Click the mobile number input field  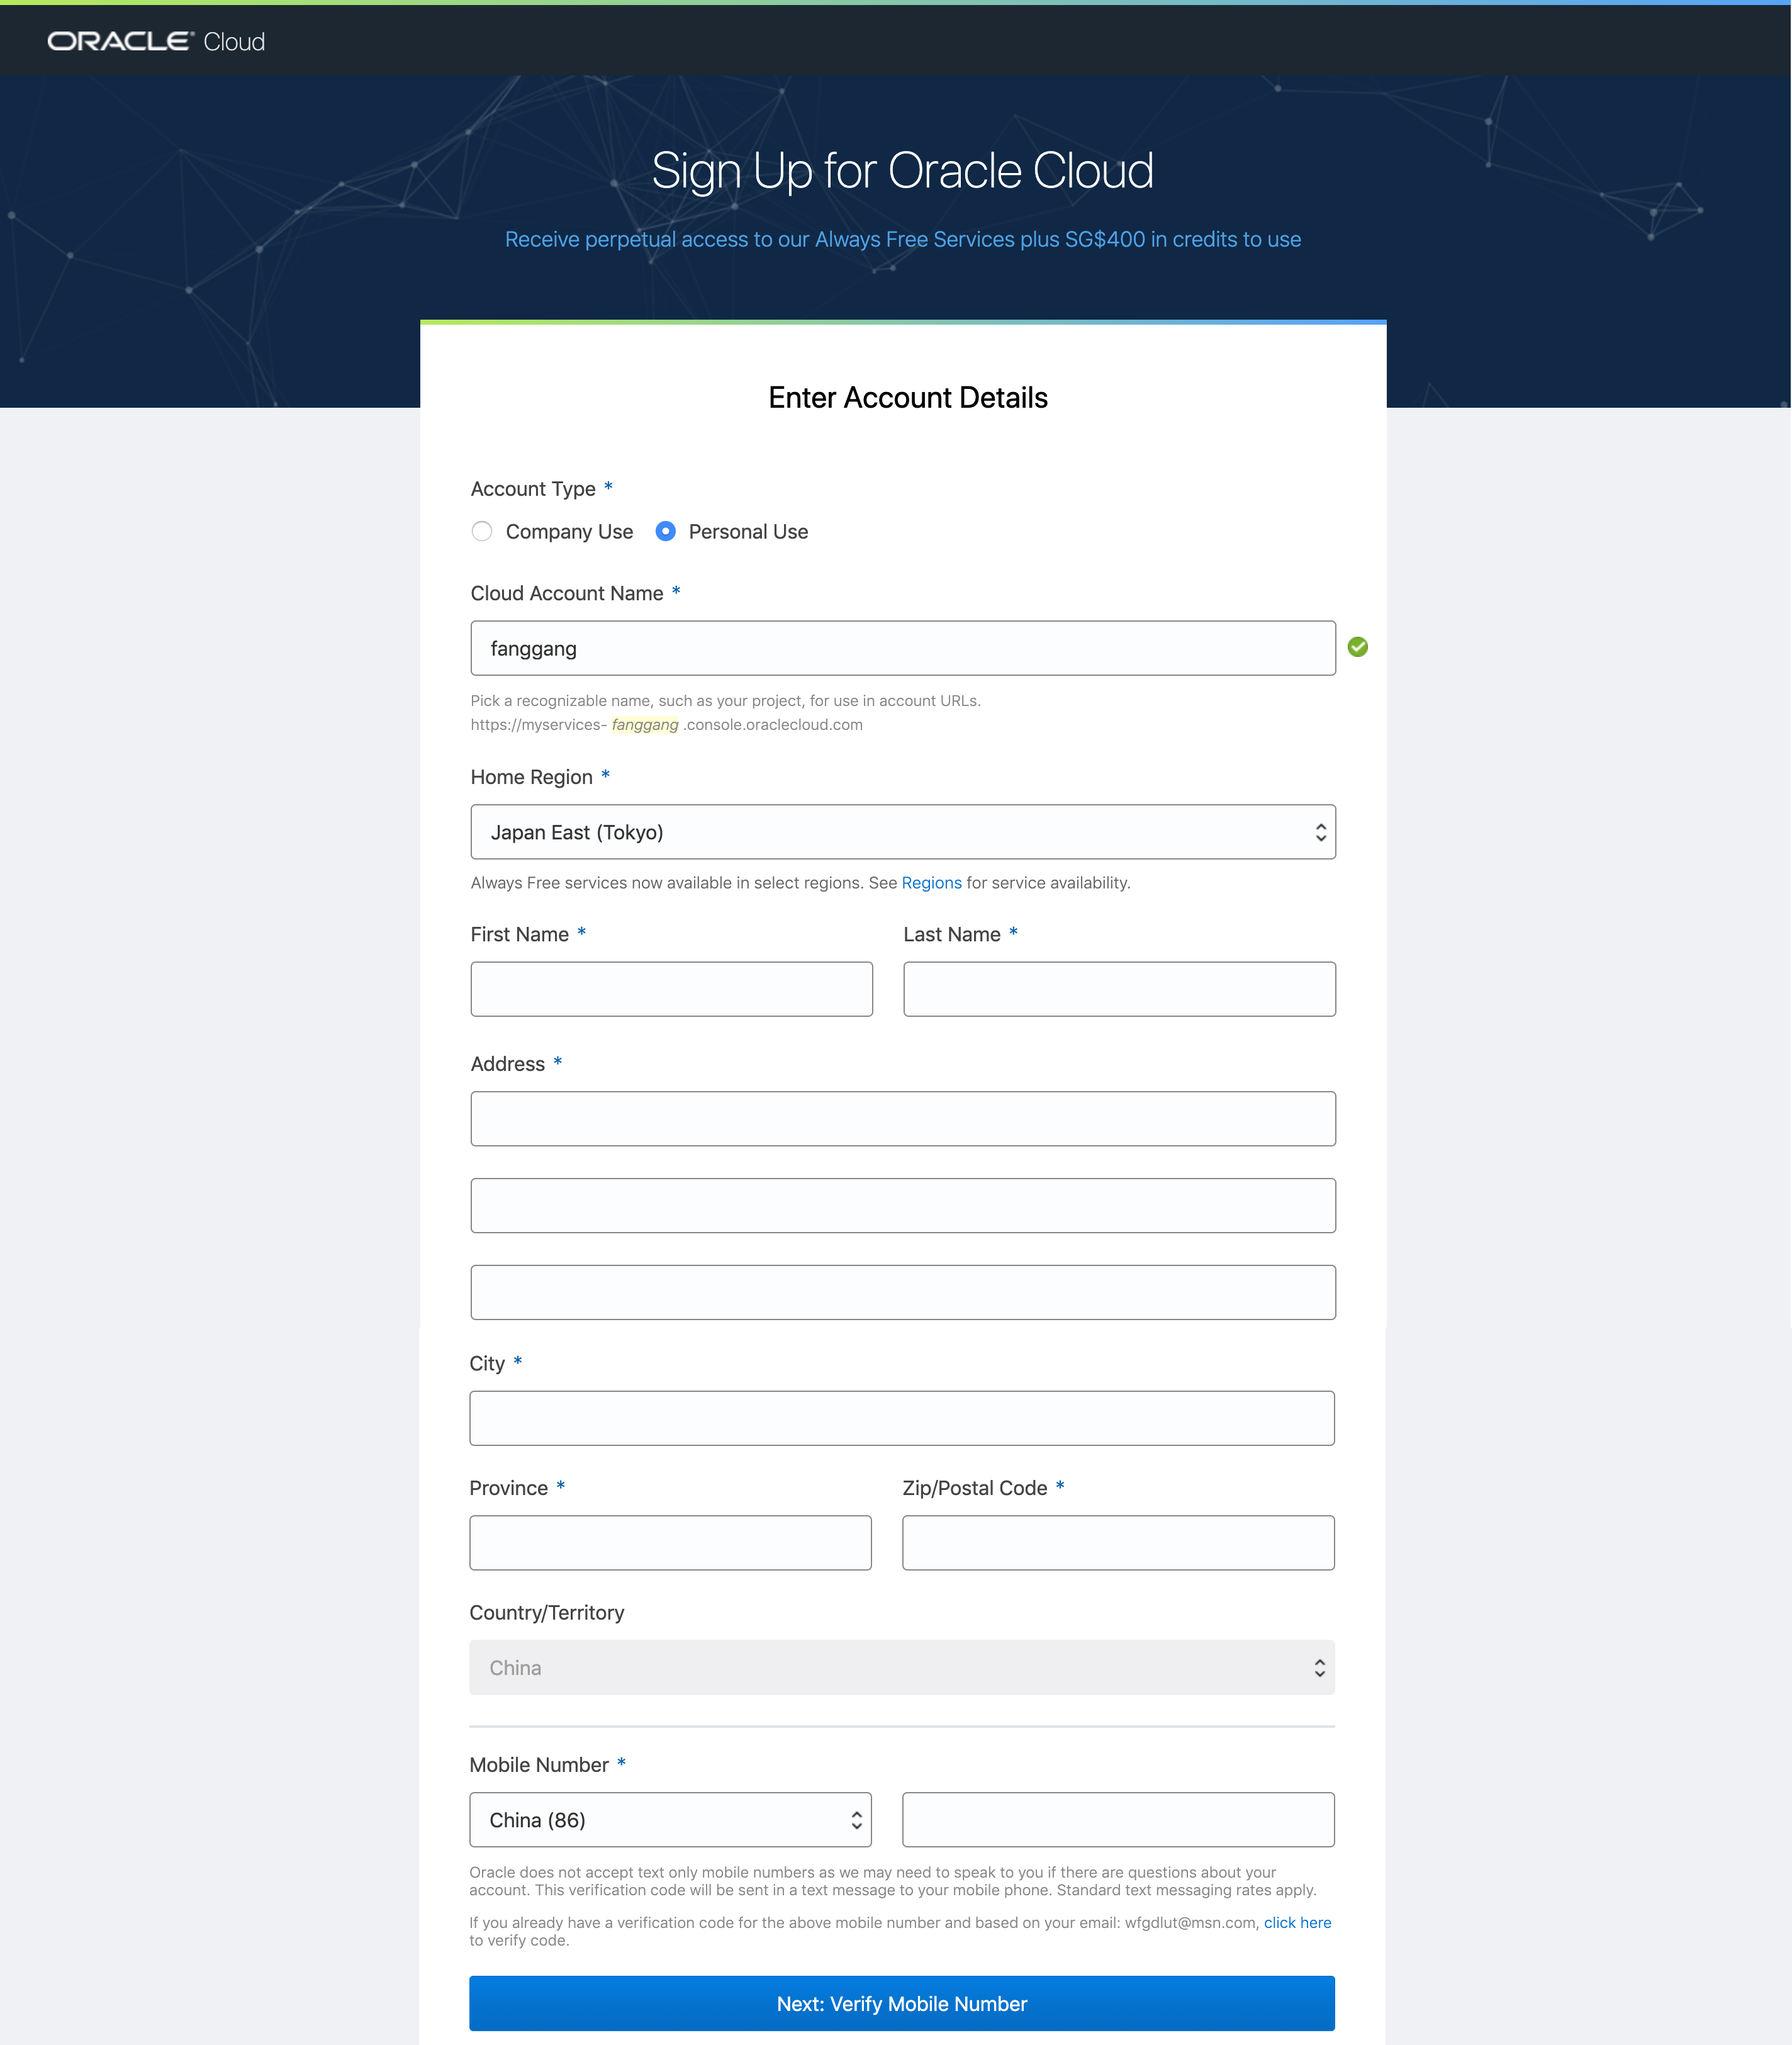click(1118, 1820)
